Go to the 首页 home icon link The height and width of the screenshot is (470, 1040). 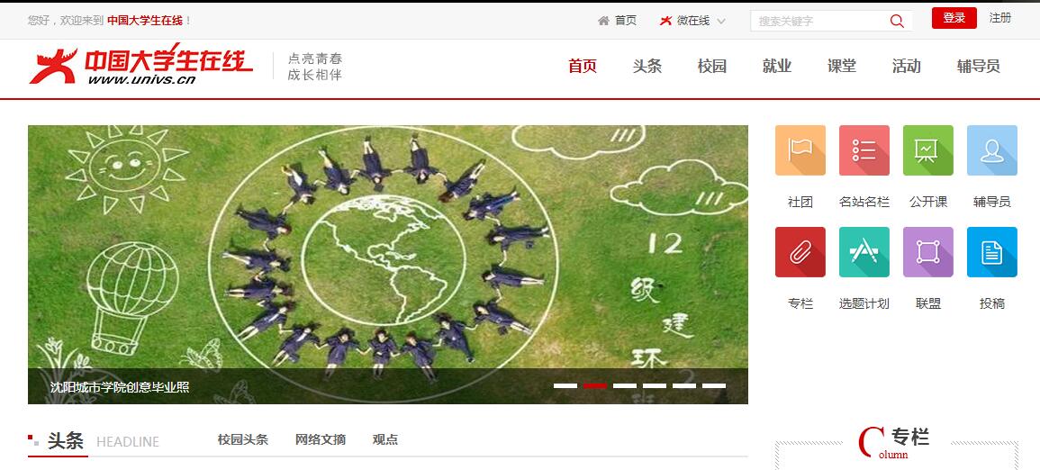coord(617,21)
